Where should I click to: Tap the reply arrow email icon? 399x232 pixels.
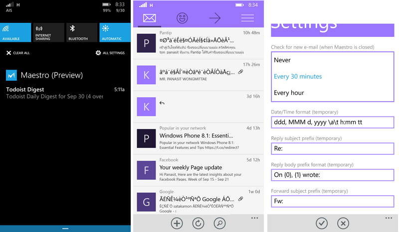(162, 103)
